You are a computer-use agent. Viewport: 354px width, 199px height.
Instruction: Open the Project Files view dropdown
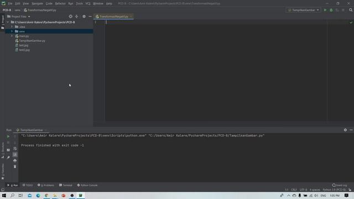click(19, 17)
